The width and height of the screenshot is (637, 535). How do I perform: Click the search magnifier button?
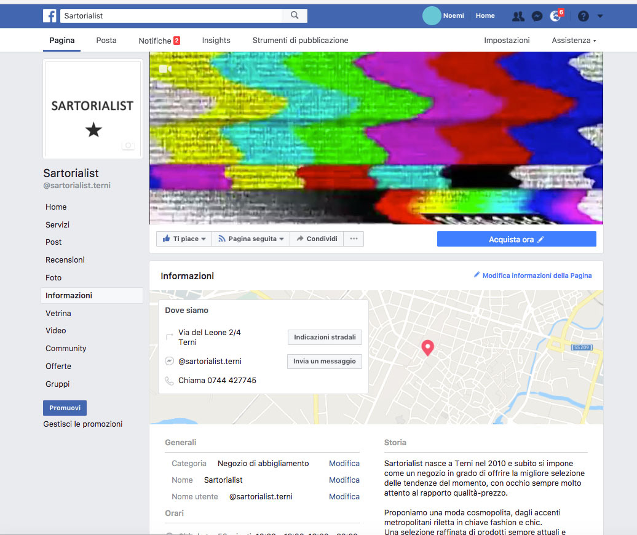point(295,15)
